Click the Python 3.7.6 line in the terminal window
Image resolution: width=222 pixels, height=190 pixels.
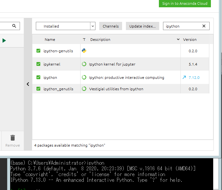pos(103,168)
